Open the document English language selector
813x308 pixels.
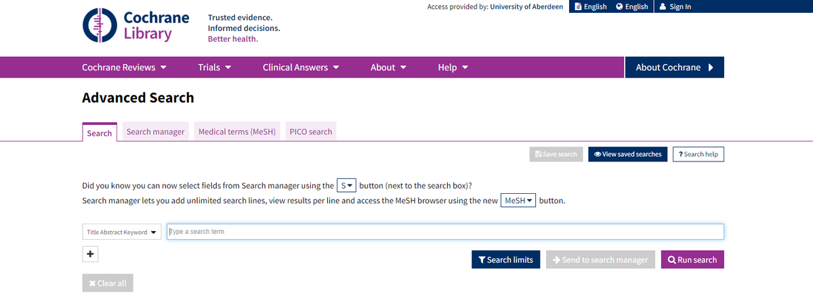click(x=591, y=7)
